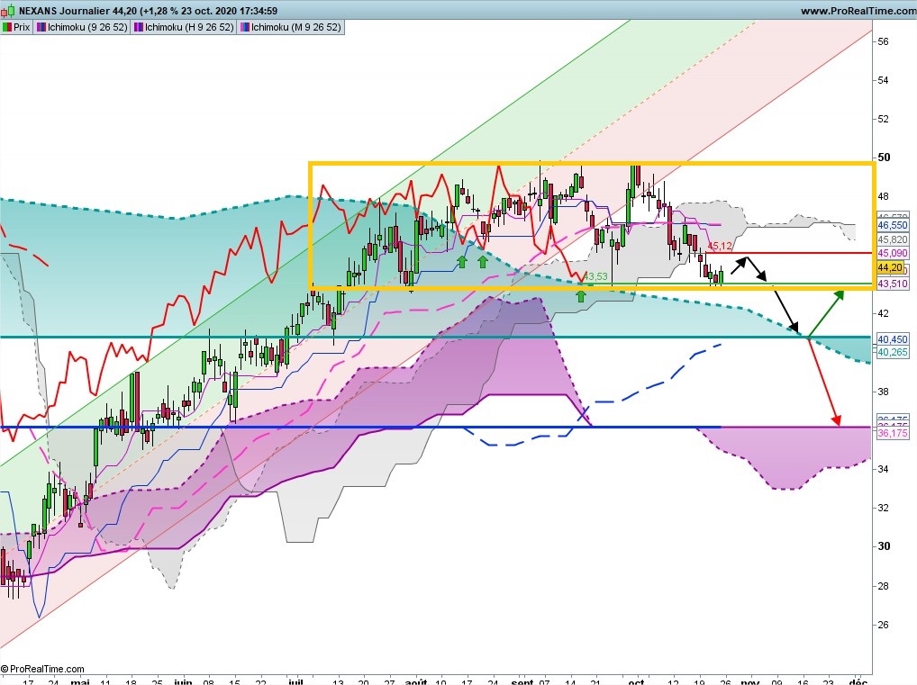Click the Ichimoku (M 9 26 52) indicator icon
This screenshot has height=685, width=917.
coord(245,27)
